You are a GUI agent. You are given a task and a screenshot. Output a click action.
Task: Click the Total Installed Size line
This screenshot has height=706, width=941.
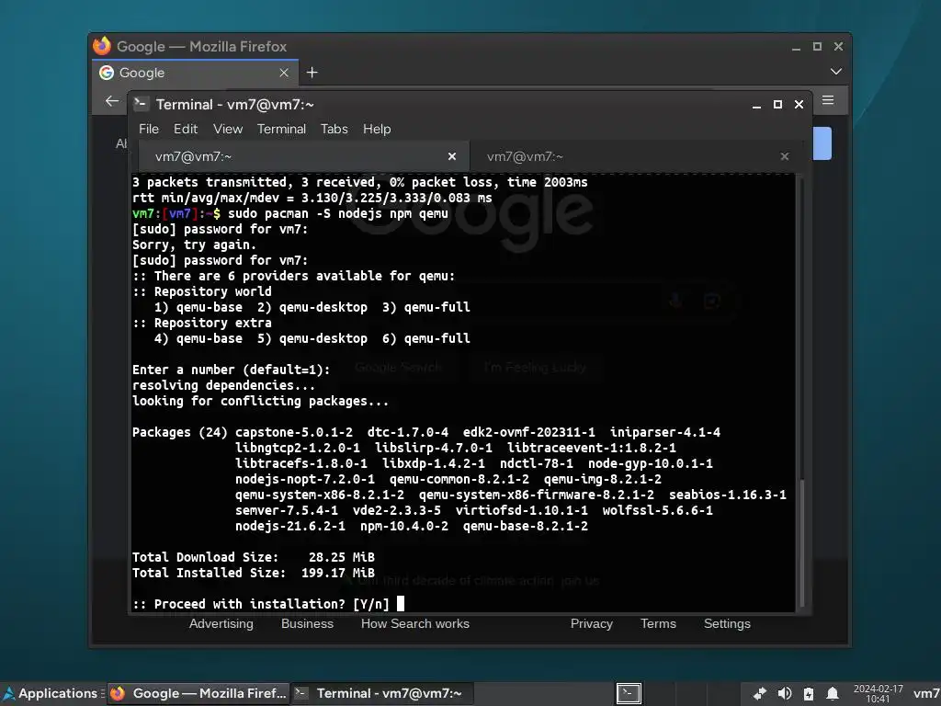pyautogui.click(x=254, y=573)
